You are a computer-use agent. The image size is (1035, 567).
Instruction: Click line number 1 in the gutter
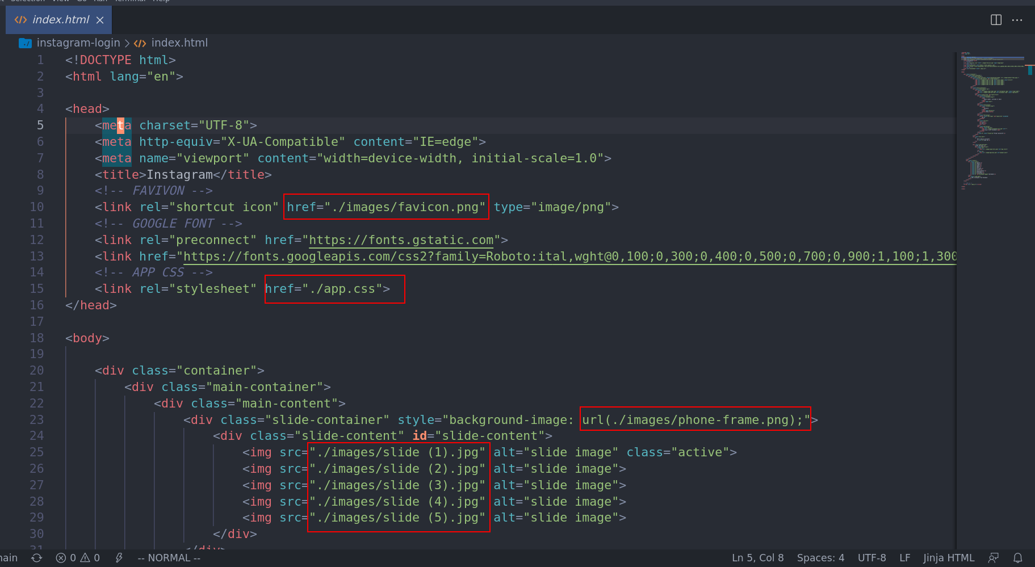click(40, 60)
